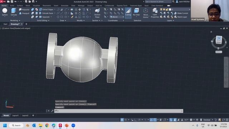
Task: Toggle ortho mode in the status bar
Action: [136, 120]
